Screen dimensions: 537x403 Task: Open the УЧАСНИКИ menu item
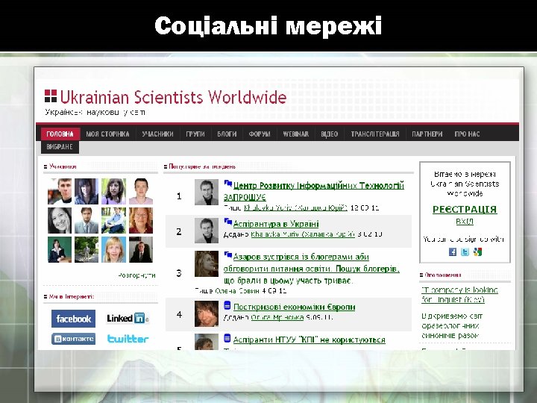[x=157, y=134]
